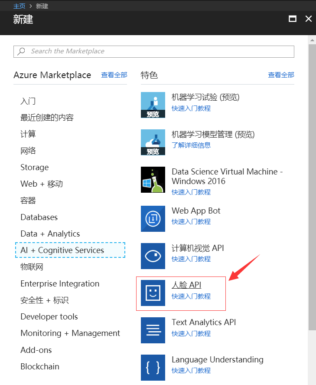Click 查看全部 next to Azure Marketplace
316x385 pixels.
[114, 75]
